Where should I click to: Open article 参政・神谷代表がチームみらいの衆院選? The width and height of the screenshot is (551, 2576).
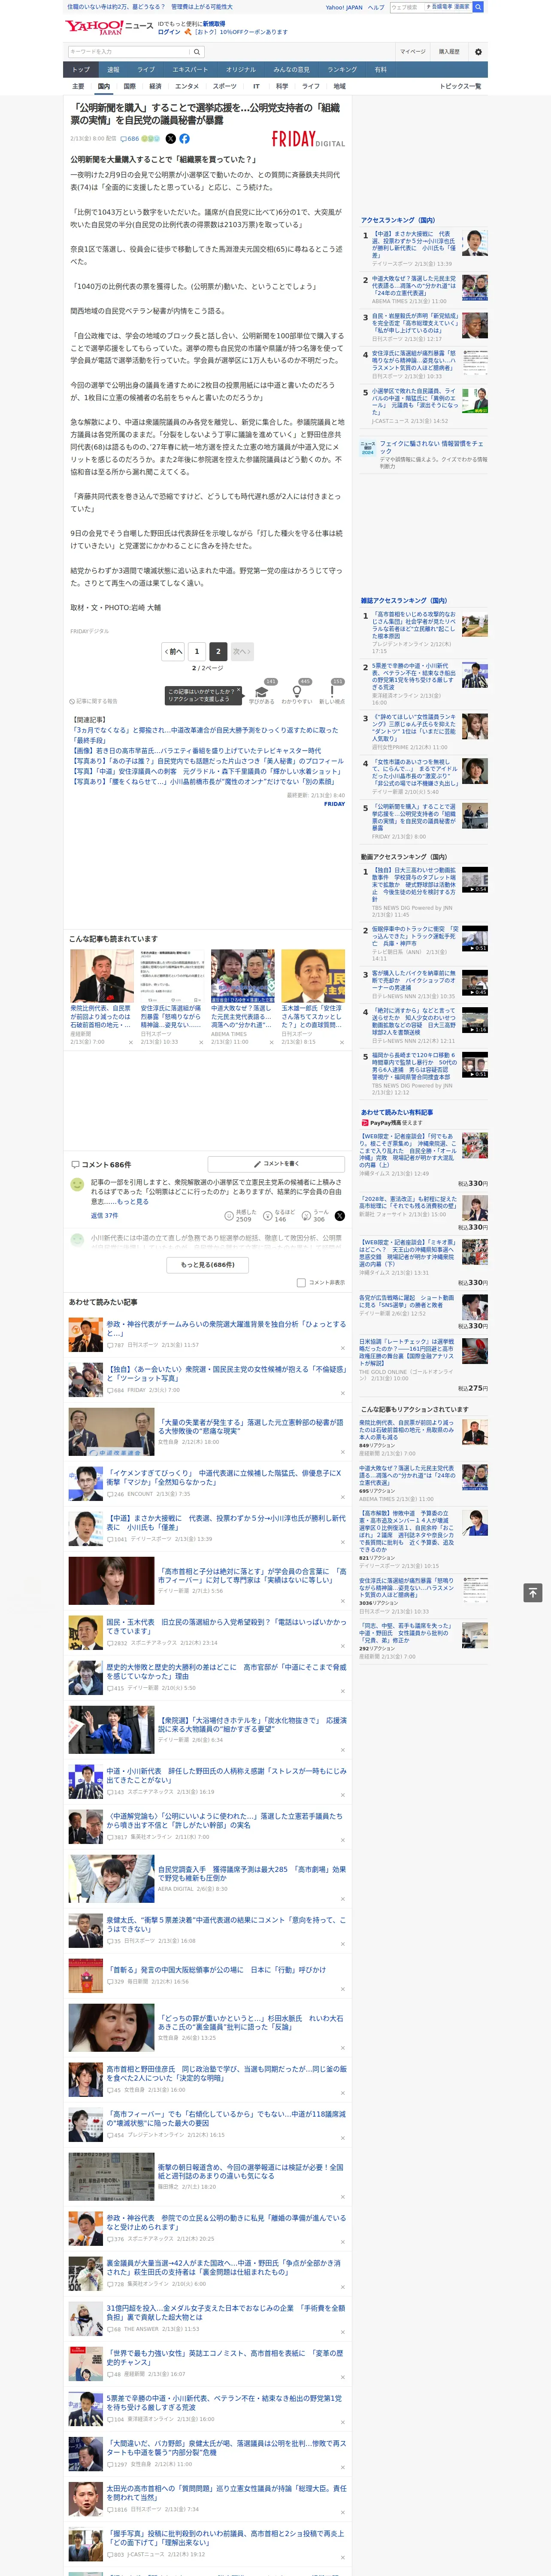tap(226, 1329)
